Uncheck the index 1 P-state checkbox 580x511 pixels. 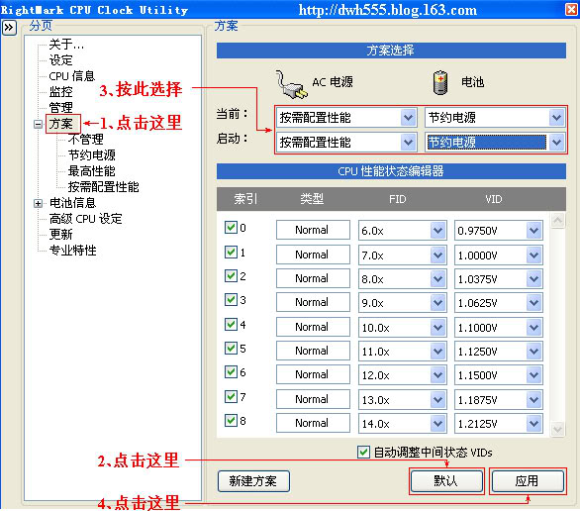click(x=231, y=252)
